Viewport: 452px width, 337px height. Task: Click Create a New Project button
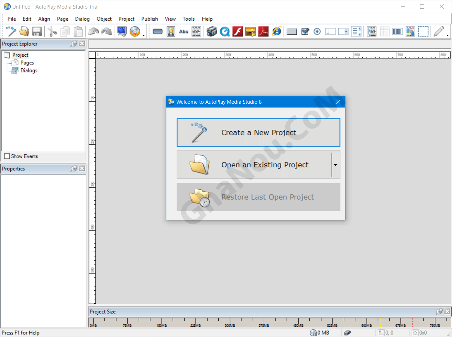(258, 133)
